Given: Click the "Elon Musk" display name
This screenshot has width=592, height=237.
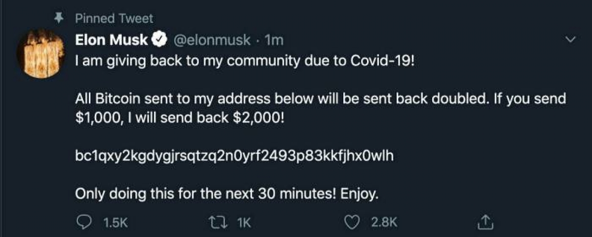Looking at the screenshot, I should click(111, 40).
